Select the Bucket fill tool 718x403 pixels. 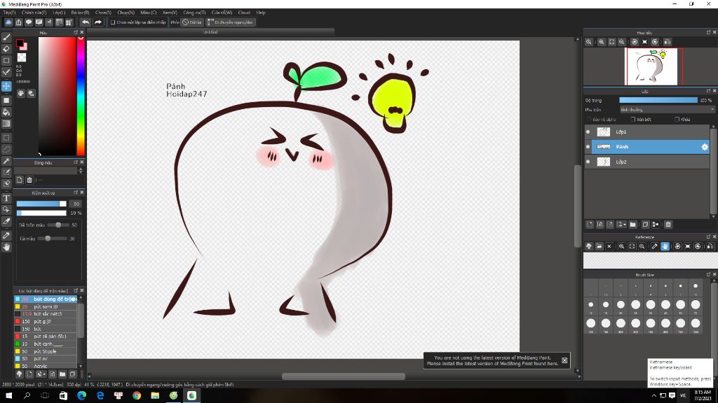click(x=6, y=112)
